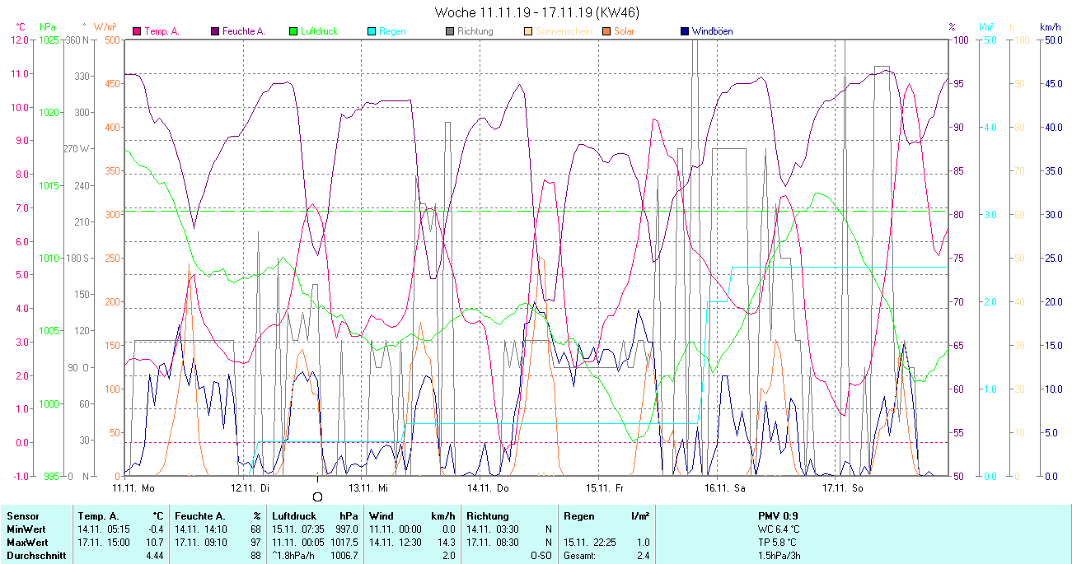
Task: Select the dark blue Windböen legend swatch
Action: tap(685, 31)
